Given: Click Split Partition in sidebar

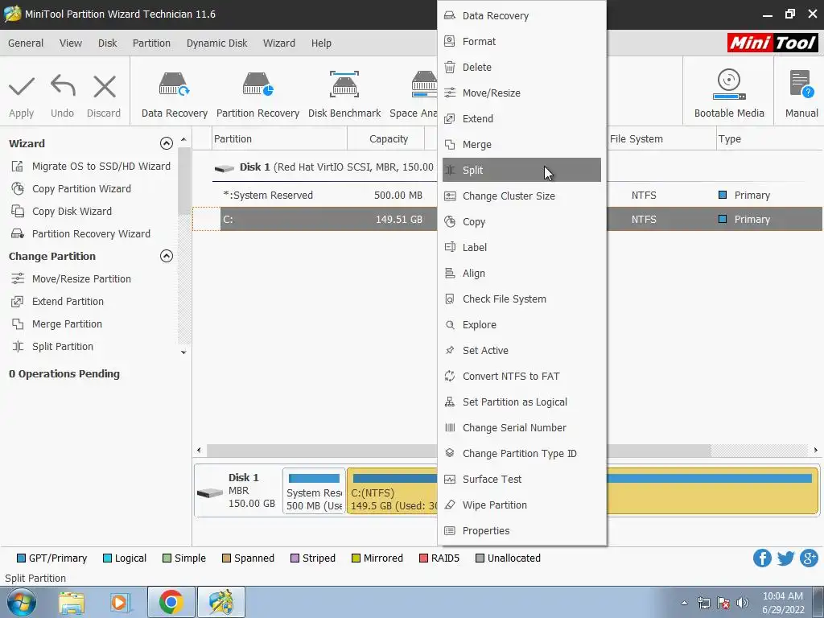Looking at the screenshot, I should [52, 347].
